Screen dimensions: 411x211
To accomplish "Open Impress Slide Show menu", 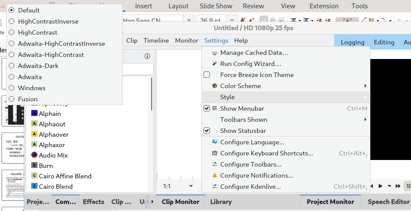I will point(216,6).
